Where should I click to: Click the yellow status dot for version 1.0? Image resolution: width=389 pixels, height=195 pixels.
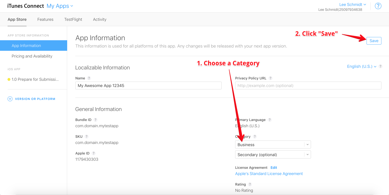point(9,79)
